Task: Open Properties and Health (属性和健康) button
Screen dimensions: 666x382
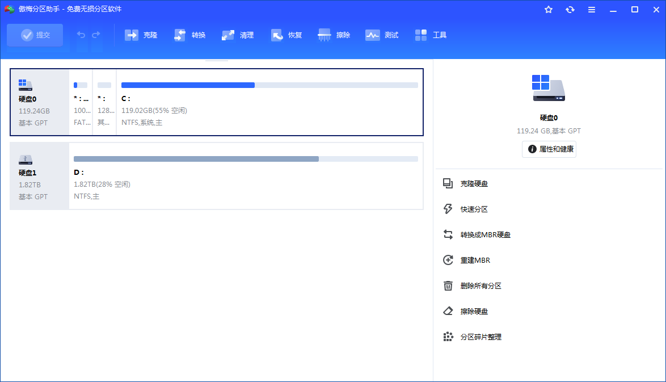Action: pos(549,149)
